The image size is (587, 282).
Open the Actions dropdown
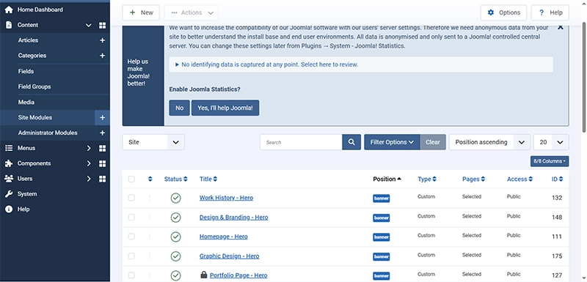192,12
